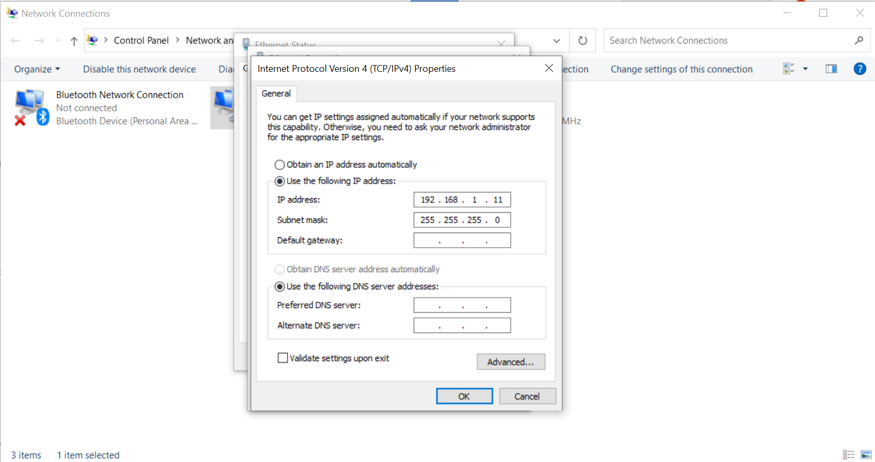875x462 pixels.
Task: Click the Subnet mask input field
Action: [x=462, y=220]
